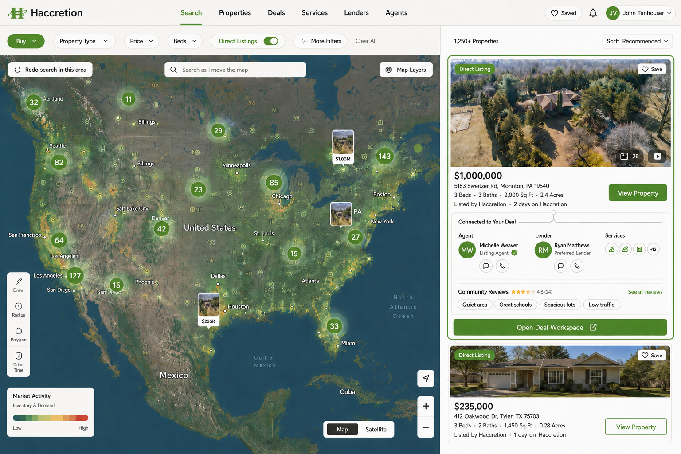The image size is (681, 454).
Task: Toggle the Direct Listings switch
Action: 271,41
